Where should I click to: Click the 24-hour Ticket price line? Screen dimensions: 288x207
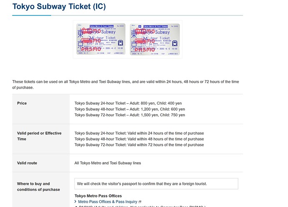pos(128,103)
